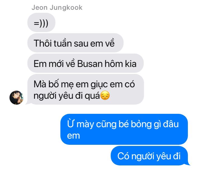Select the Jeon Jungkook sender name
This screenshot has width=201, height=171.
(57, 8)
